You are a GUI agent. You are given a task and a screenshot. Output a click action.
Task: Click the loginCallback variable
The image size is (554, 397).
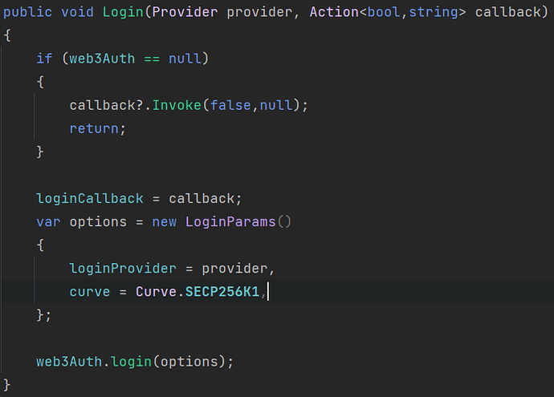[x=90, y=198]
